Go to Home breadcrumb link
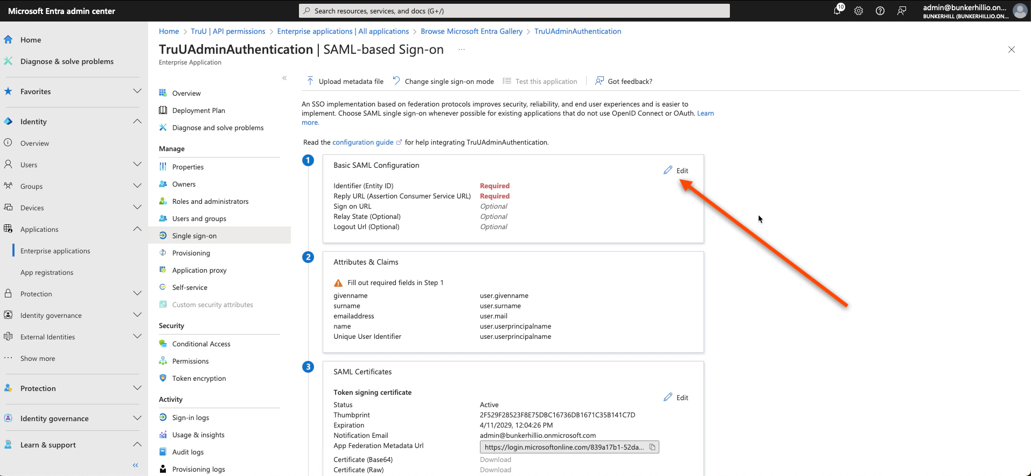1031x476 pixels. coord(169,31)
